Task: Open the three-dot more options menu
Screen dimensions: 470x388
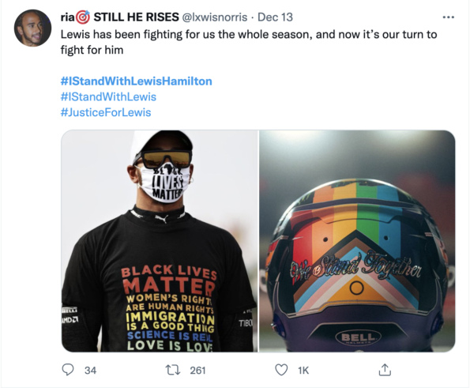Action: [x=449, y=17]
